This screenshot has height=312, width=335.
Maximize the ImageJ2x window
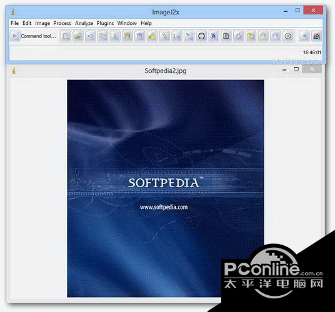[297, 10]
